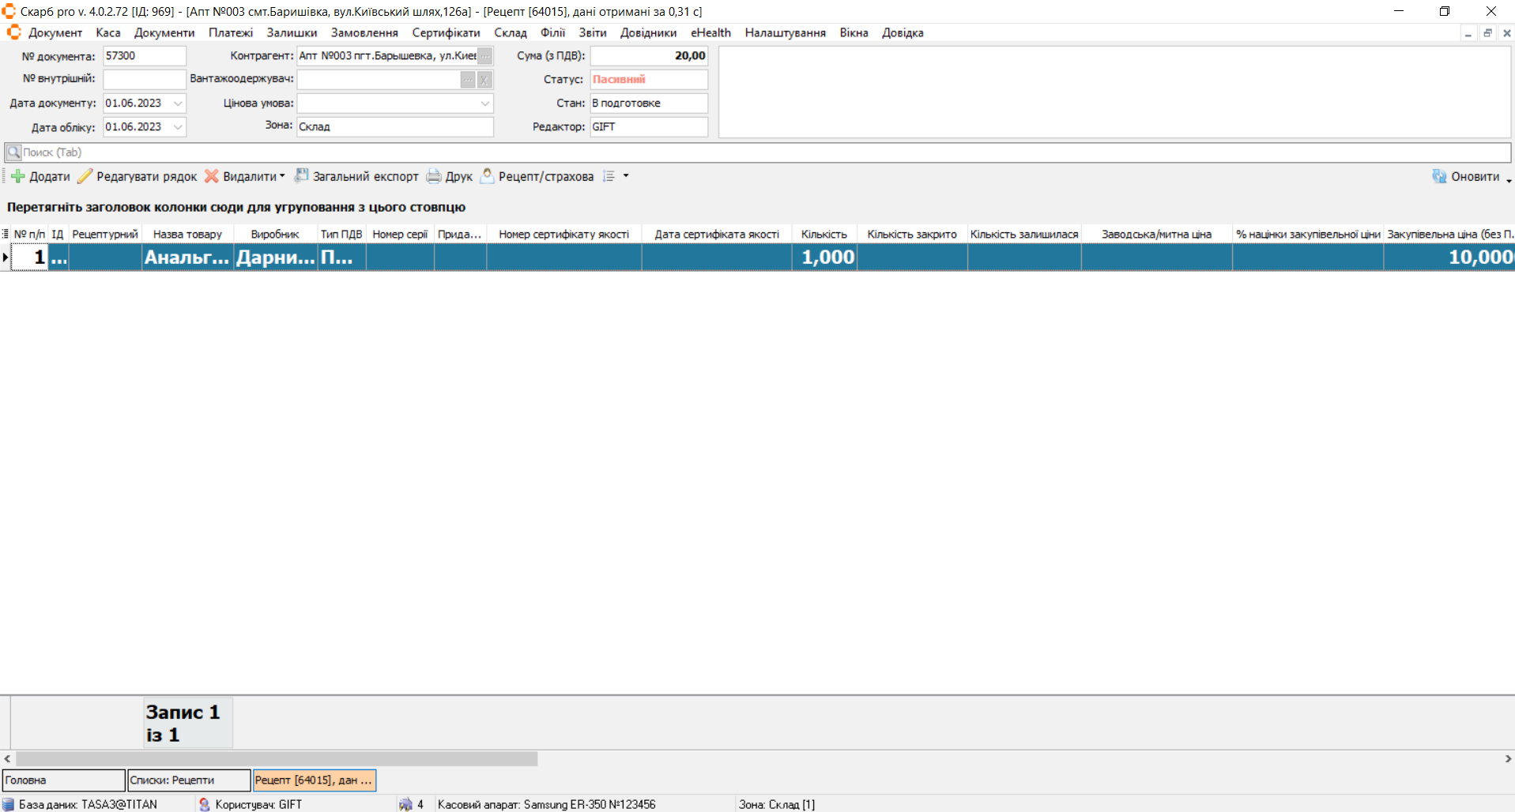Viewport: 1515px width, 812px height.
Task: Click the red X Видалити icon
Action: 212,176
